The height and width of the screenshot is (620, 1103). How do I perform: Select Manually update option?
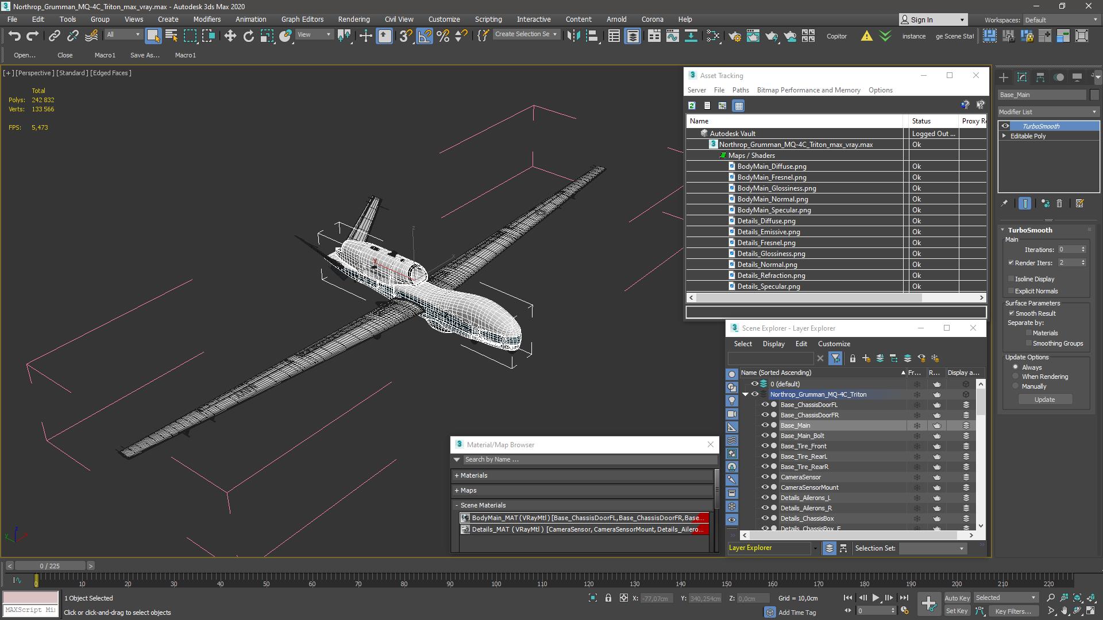coord(1016,386)
